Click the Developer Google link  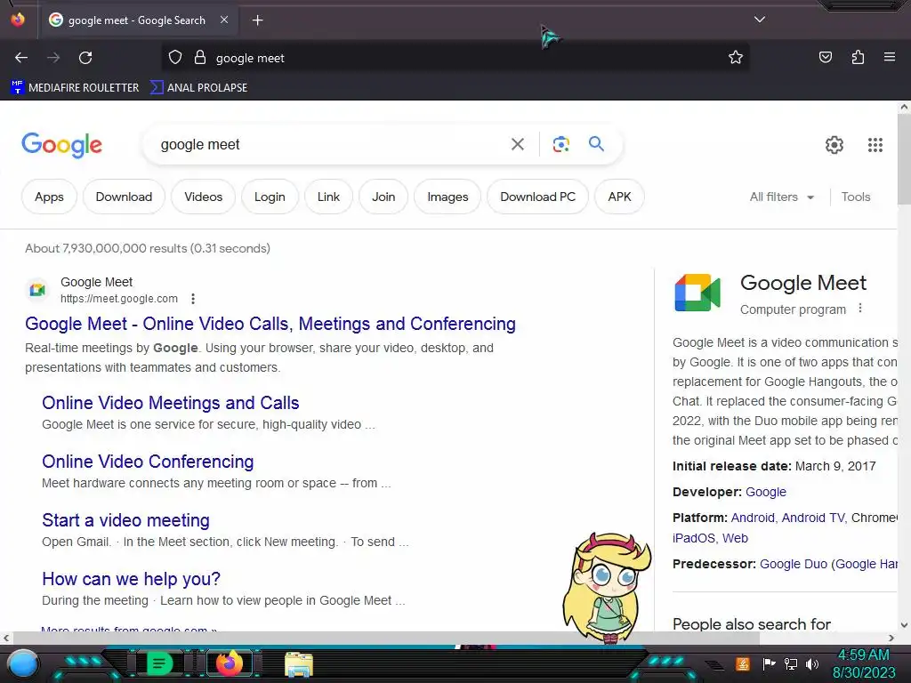pos(766,492)
